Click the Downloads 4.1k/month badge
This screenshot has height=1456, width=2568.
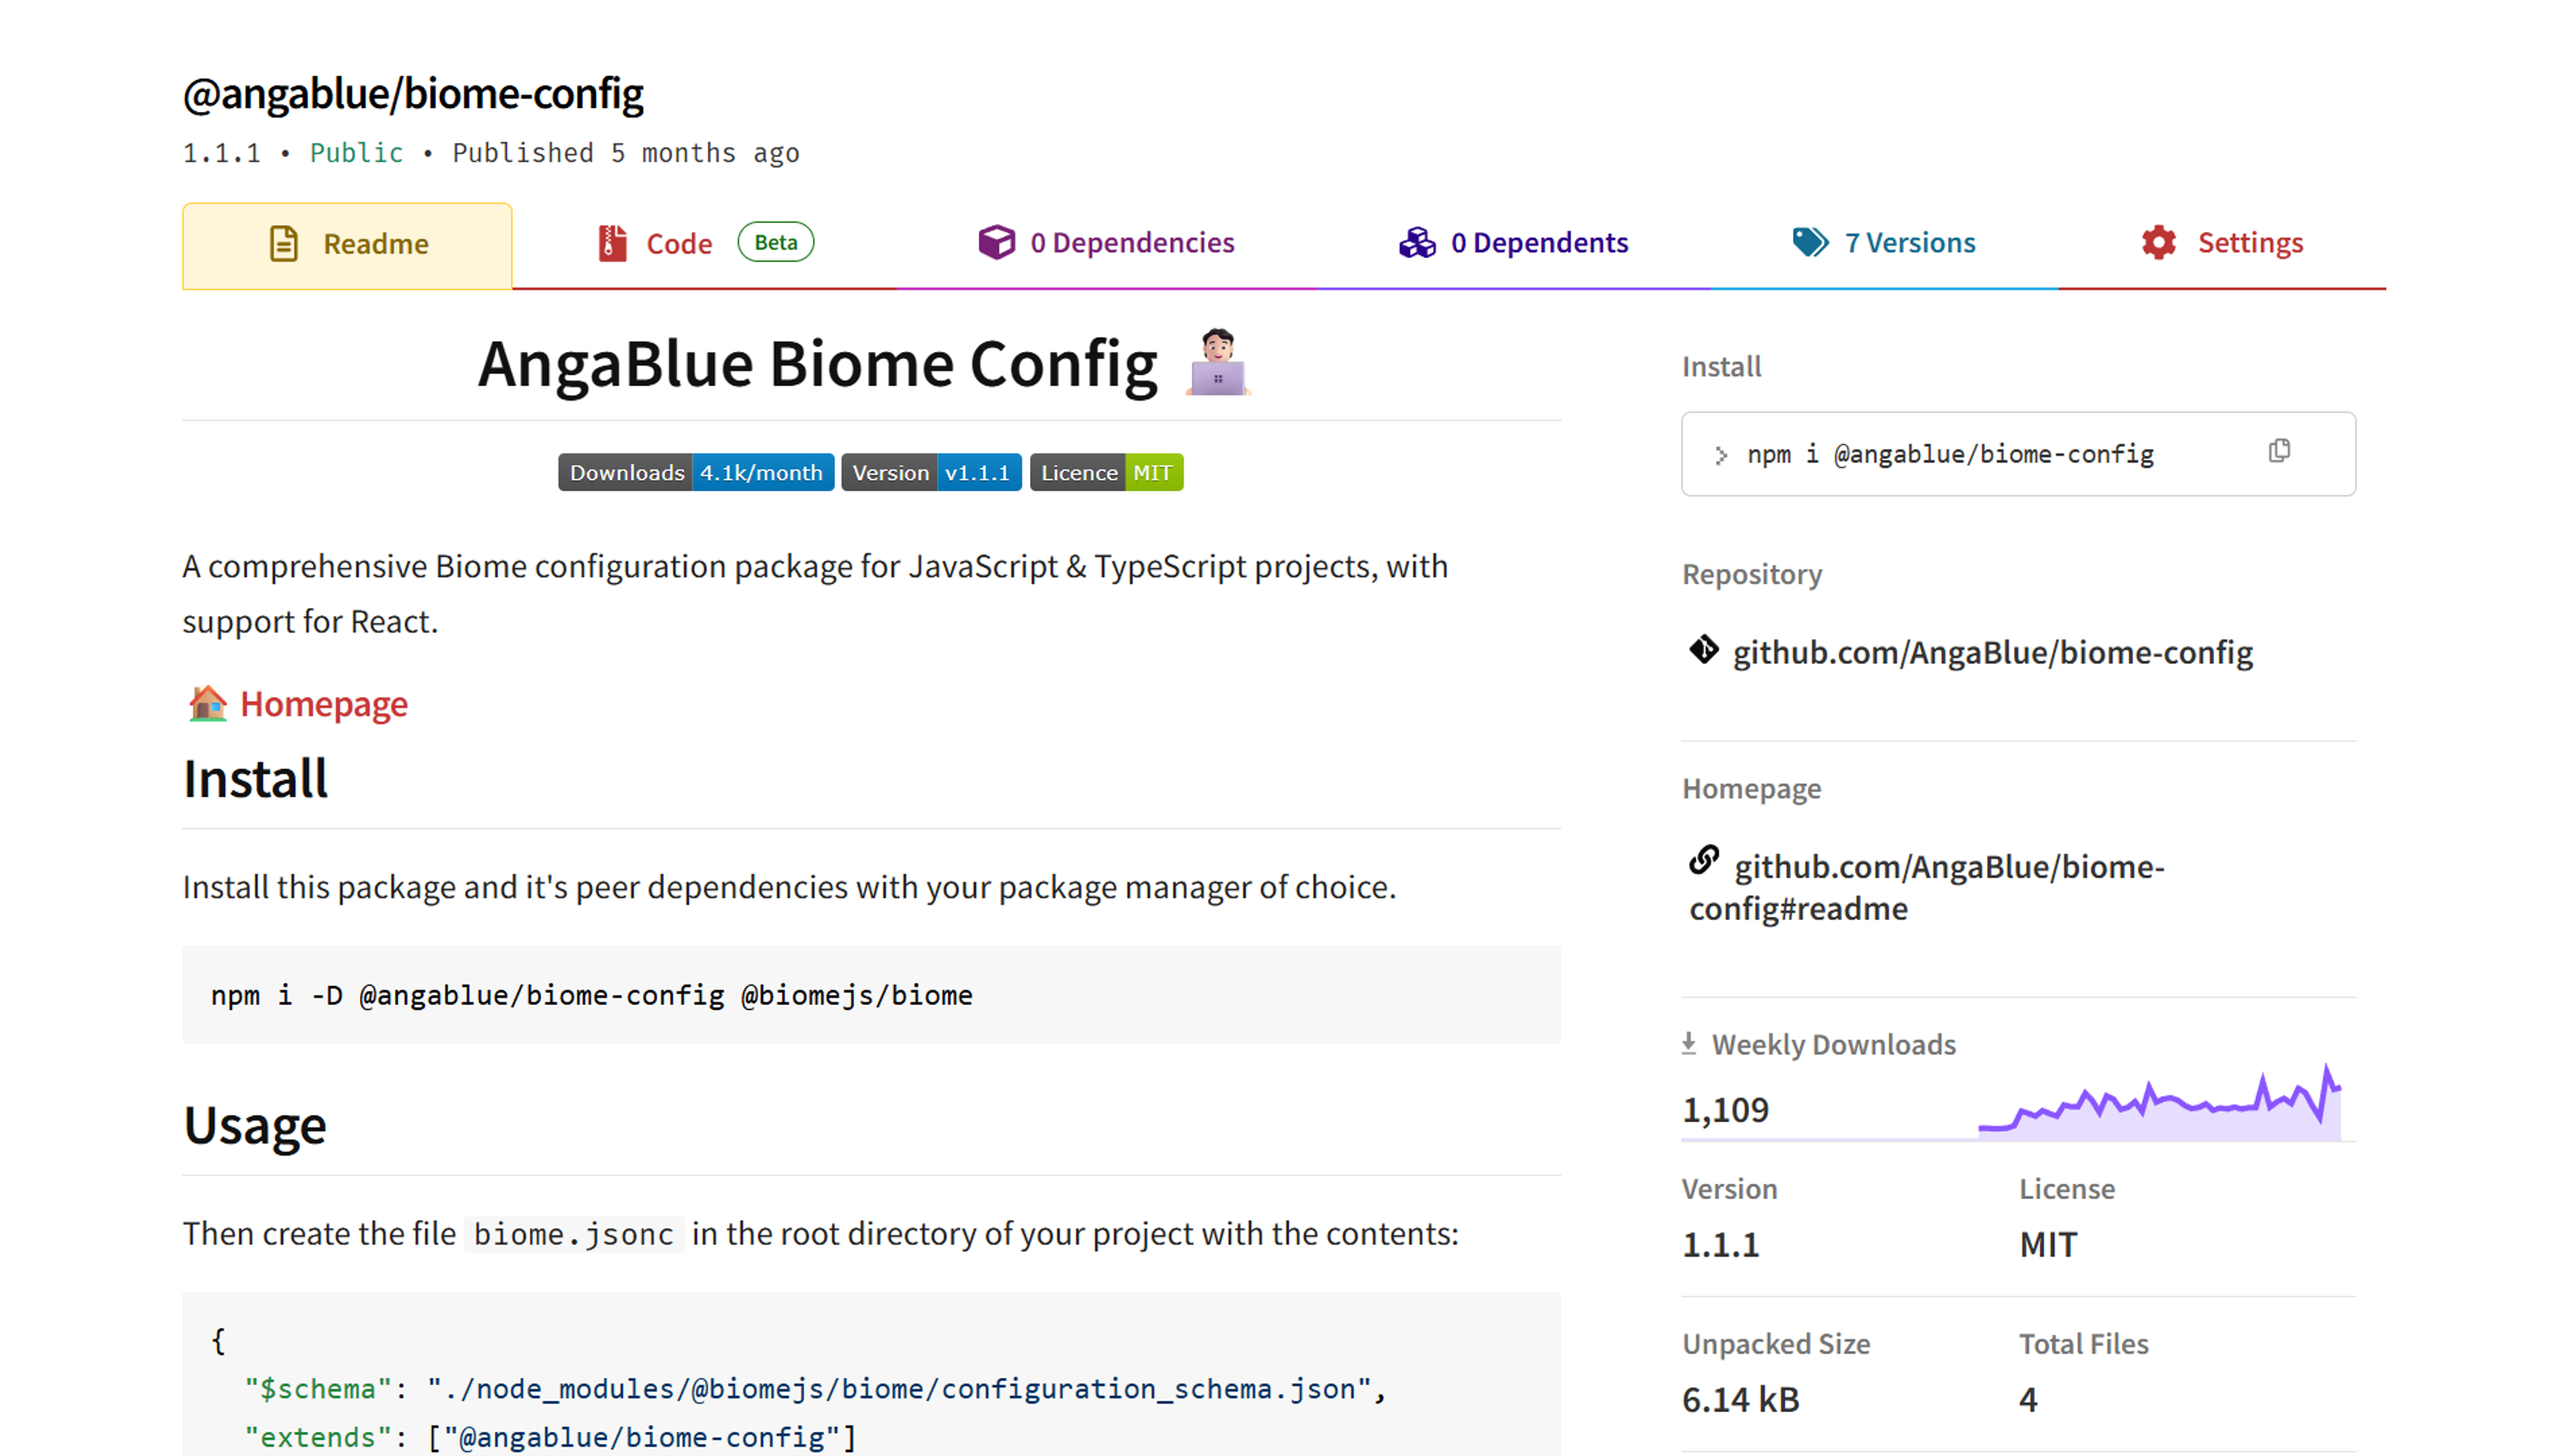click(x=695, y=472)
